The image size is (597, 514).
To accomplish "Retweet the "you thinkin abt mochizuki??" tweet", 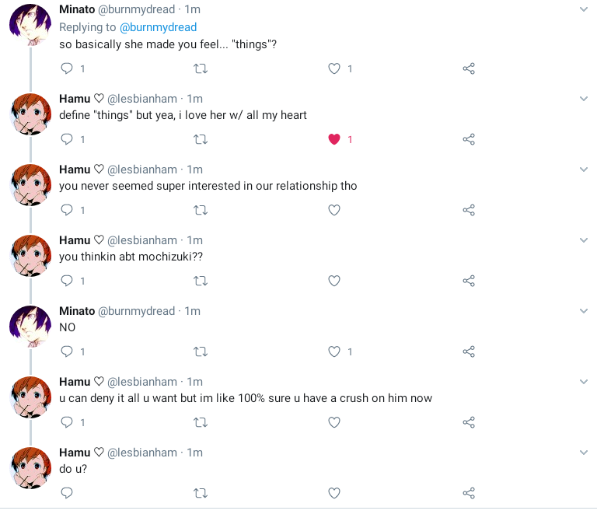I will [x=200, y=281].
